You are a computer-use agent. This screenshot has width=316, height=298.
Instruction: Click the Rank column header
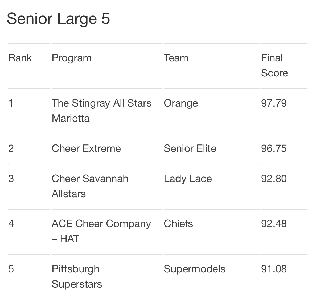[20, 58]
